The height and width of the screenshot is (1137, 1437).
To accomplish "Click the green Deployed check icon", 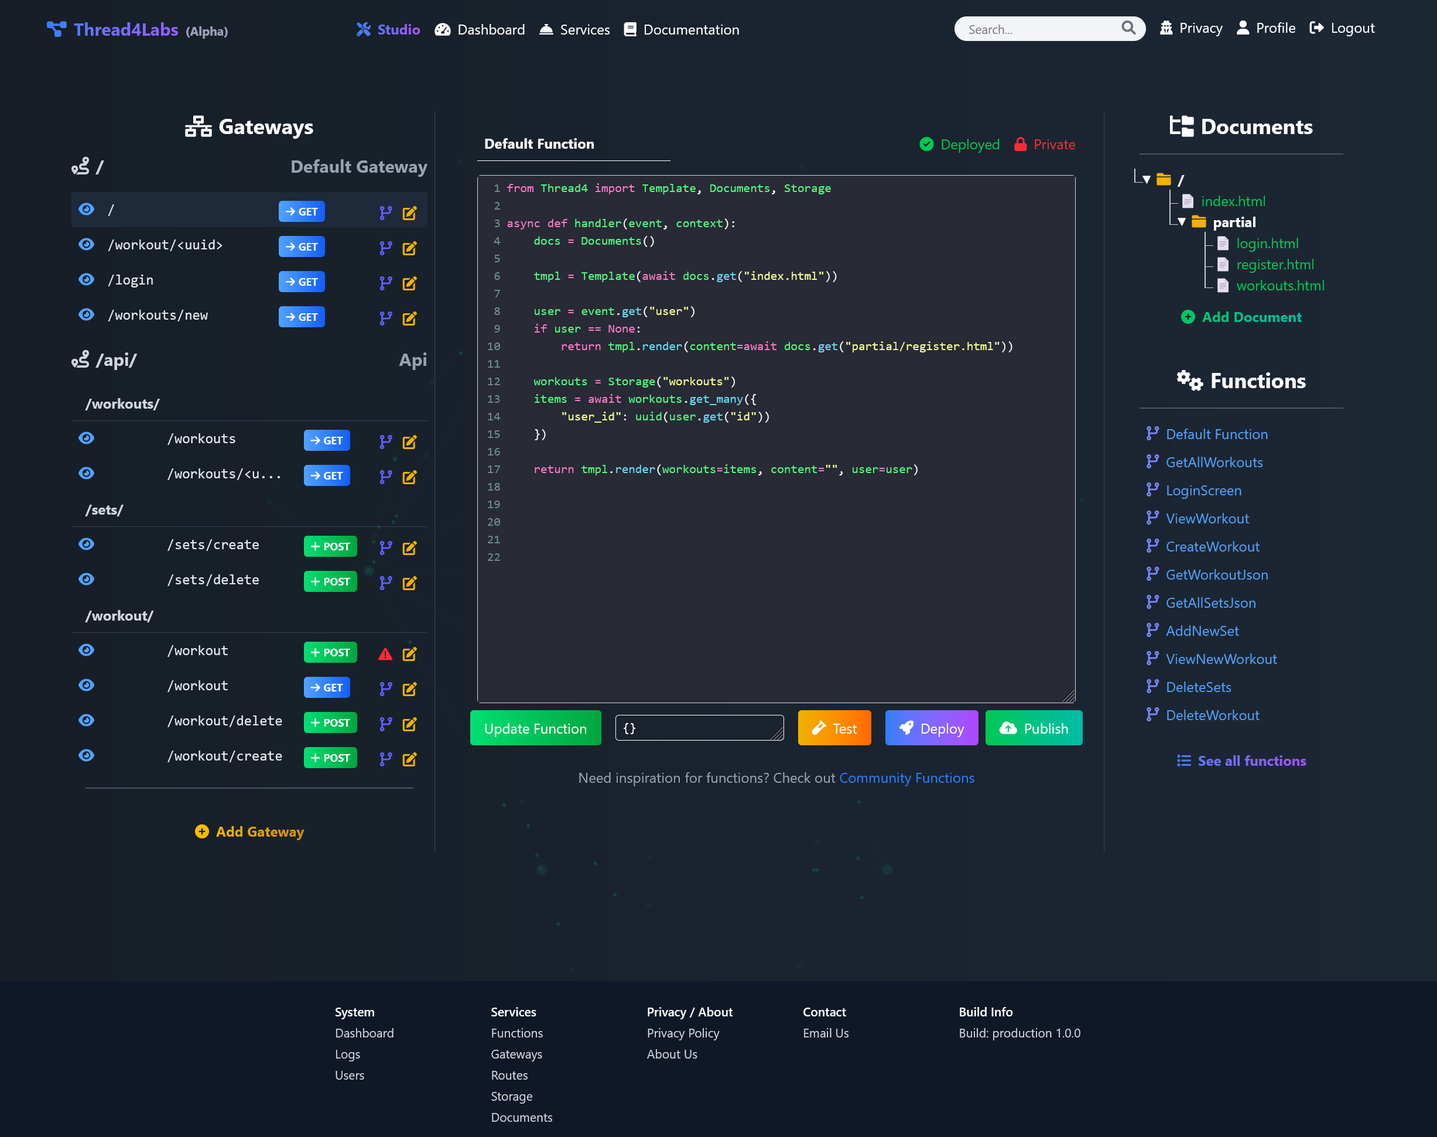I will (926, 145).
